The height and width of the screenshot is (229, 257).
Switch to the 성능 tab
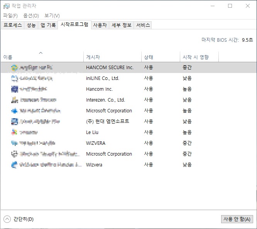[x=31, y=25]
